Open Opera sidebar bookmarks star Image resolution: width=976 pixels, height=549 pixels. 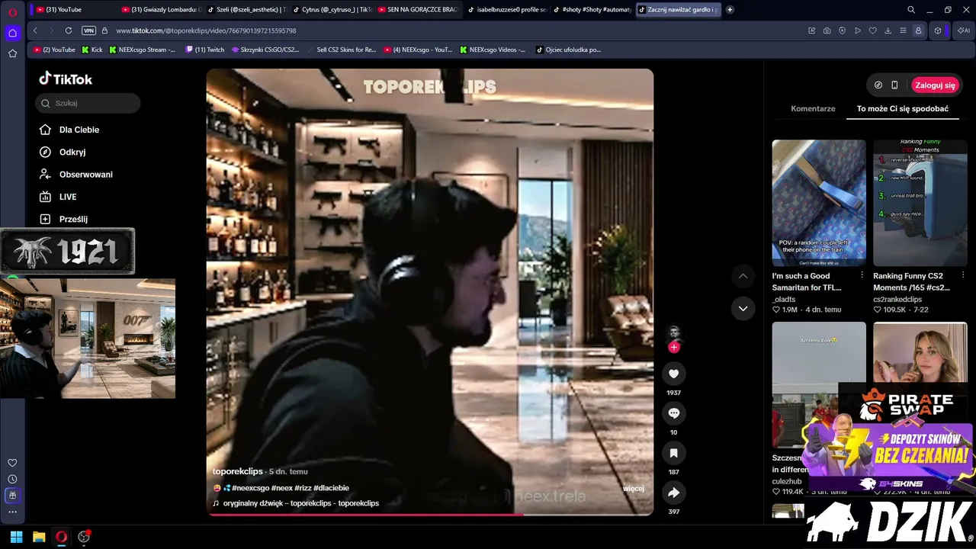[12, 53]
